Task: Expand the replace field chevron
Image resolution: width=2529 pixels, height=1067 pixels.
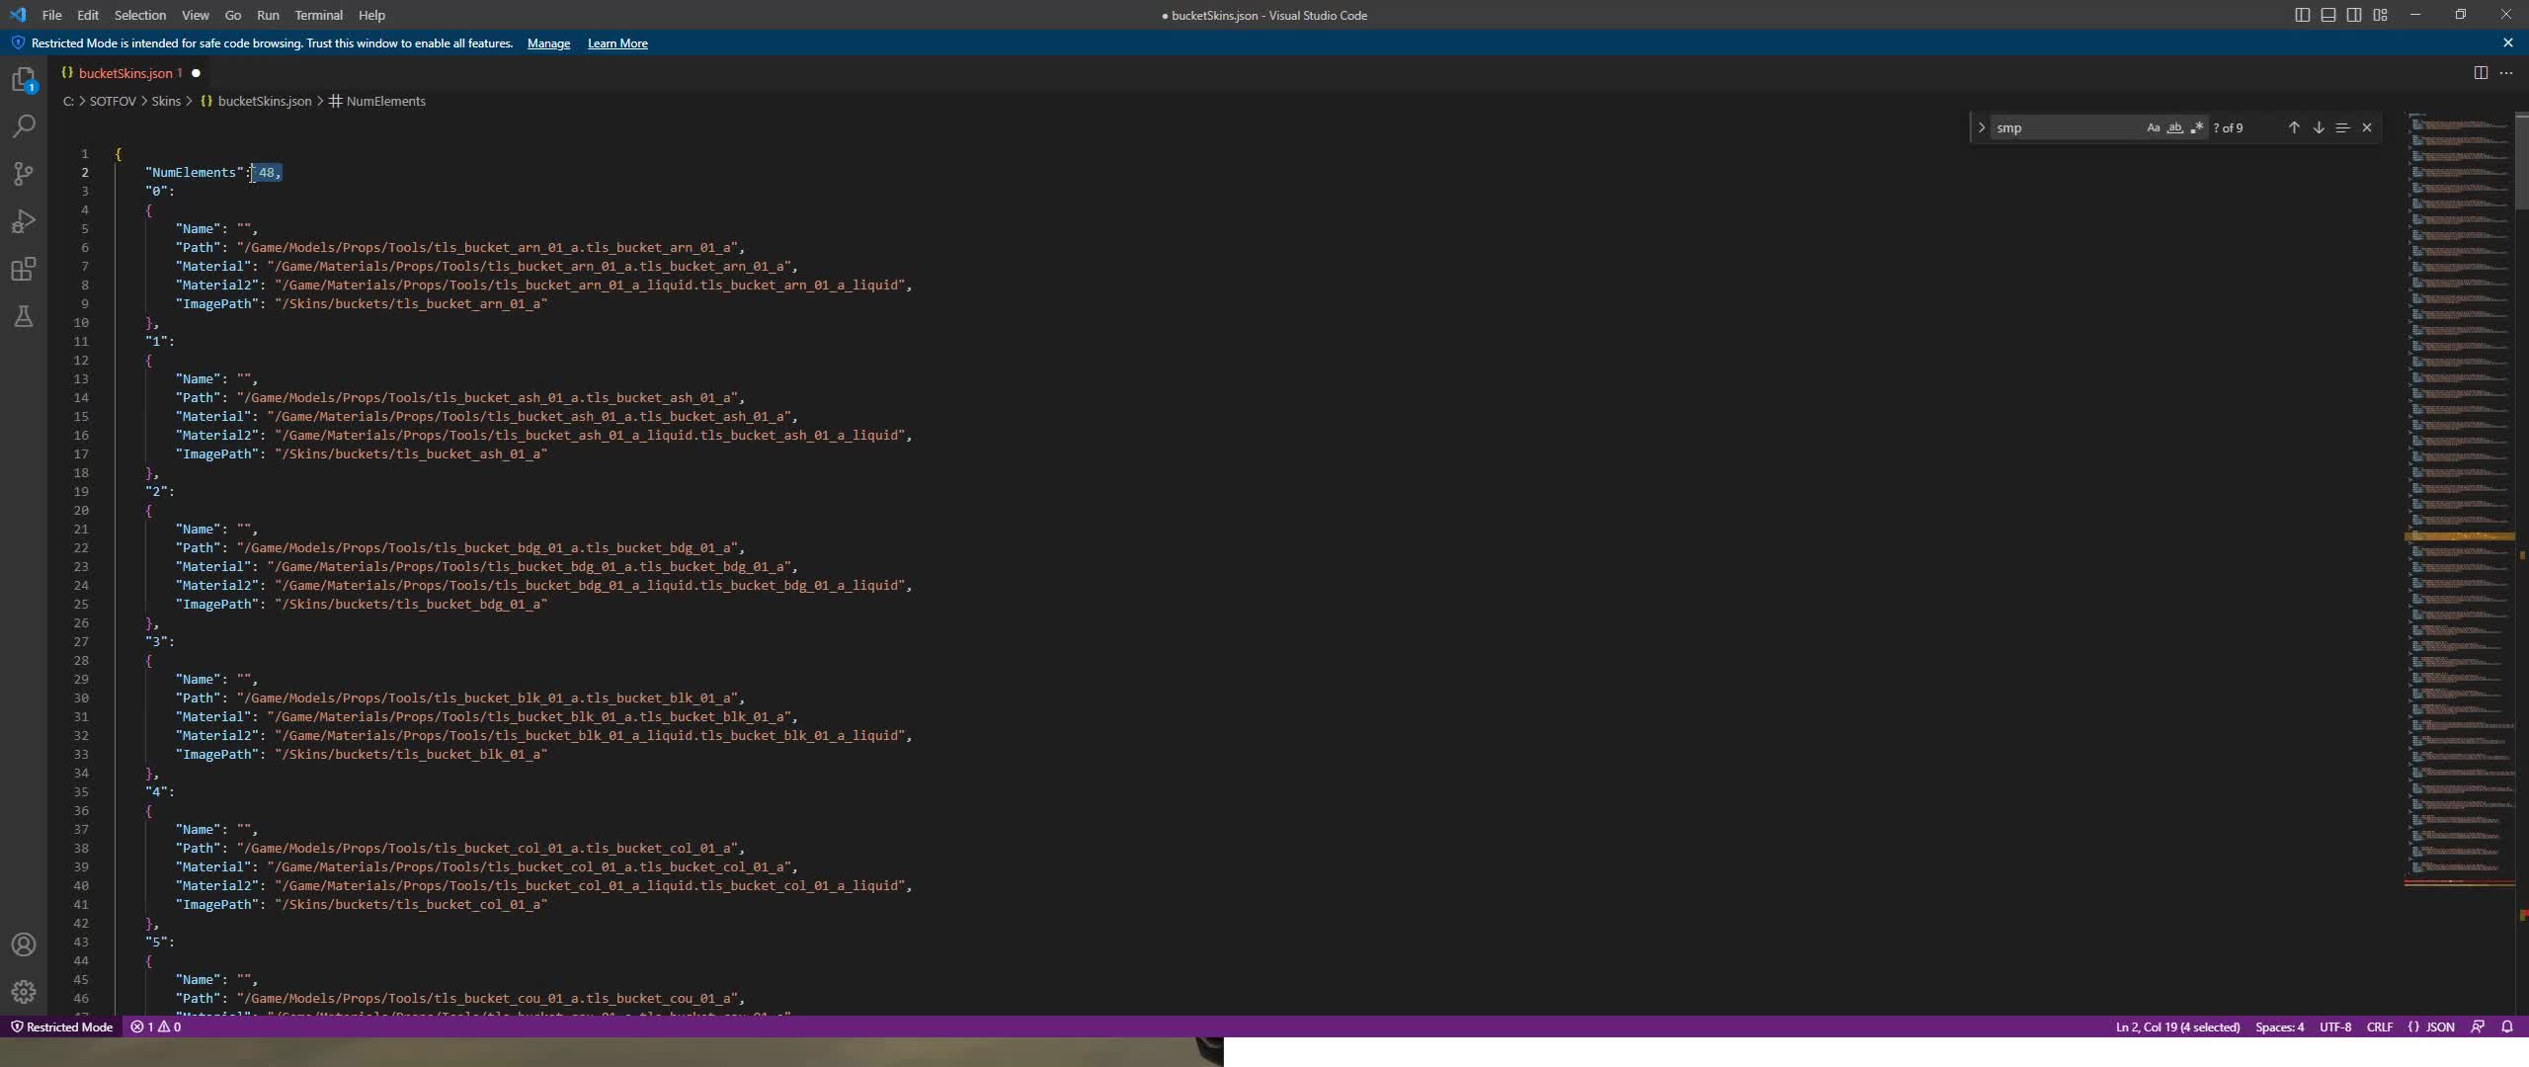Action: tap(1981, 127)
